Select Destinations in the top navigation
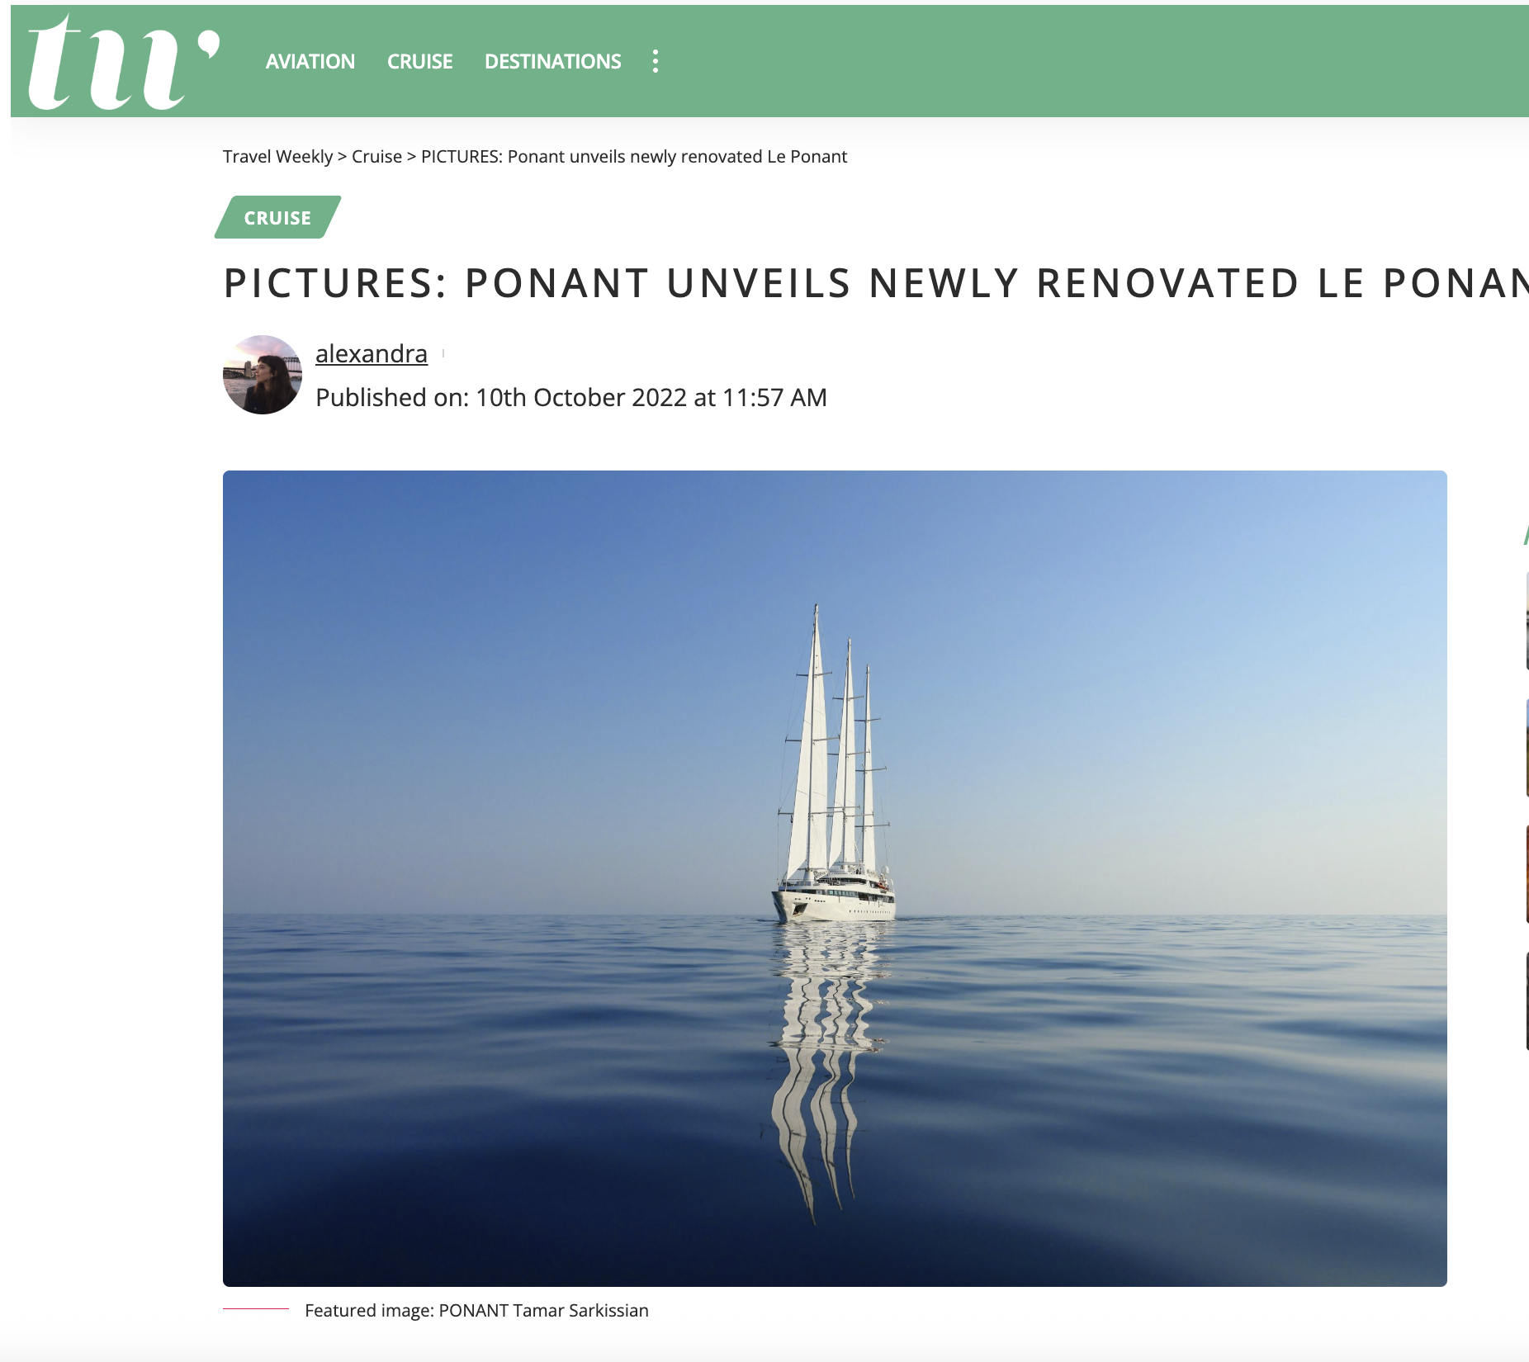 pos(553,62)
